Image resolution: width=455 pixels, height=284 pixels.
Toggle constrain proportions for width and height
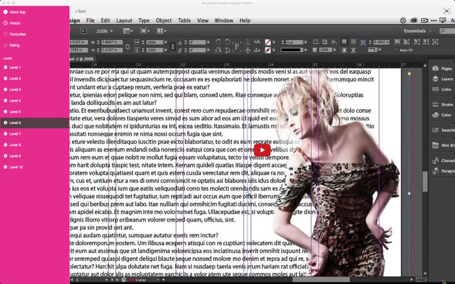127,47
